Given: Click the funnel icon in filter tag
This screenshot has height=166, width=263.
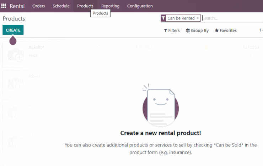Looking at the screenshot, I should [x=163, y=18].
